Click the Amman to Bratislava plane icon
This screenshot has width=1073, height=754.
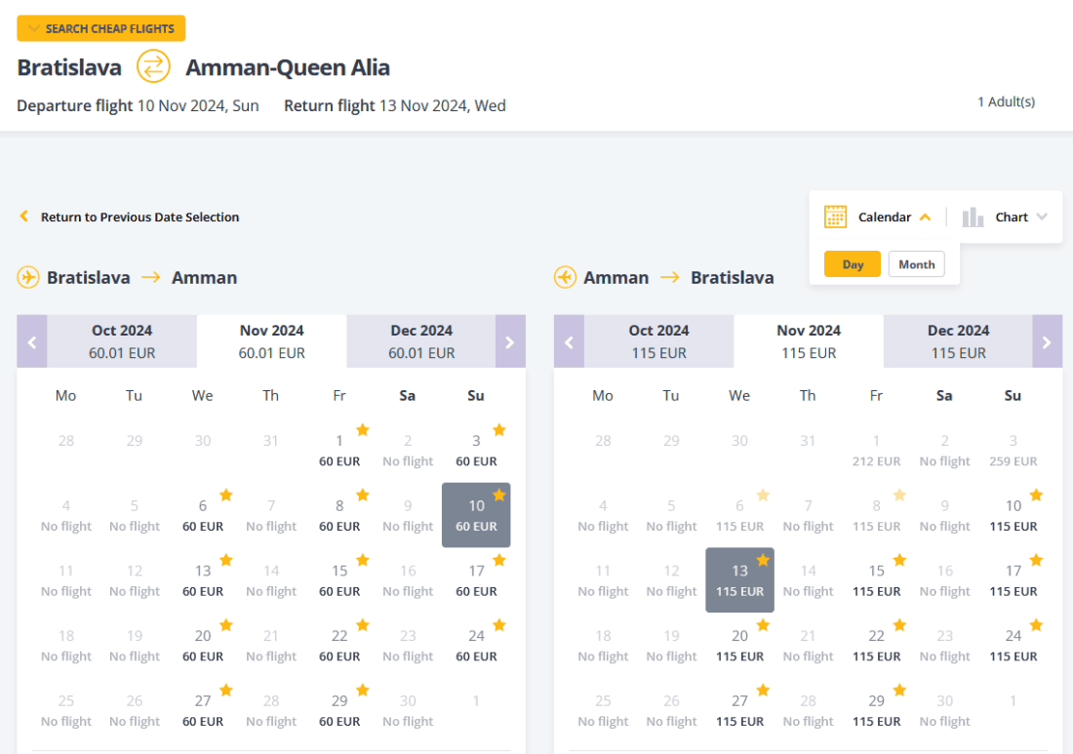[565, 277]
